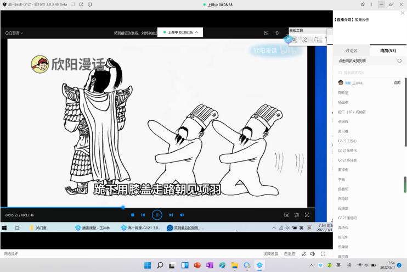Open 视频设置 in the bottom bar
This screenshot has width=407, height=272.
(x=270, y=254)
